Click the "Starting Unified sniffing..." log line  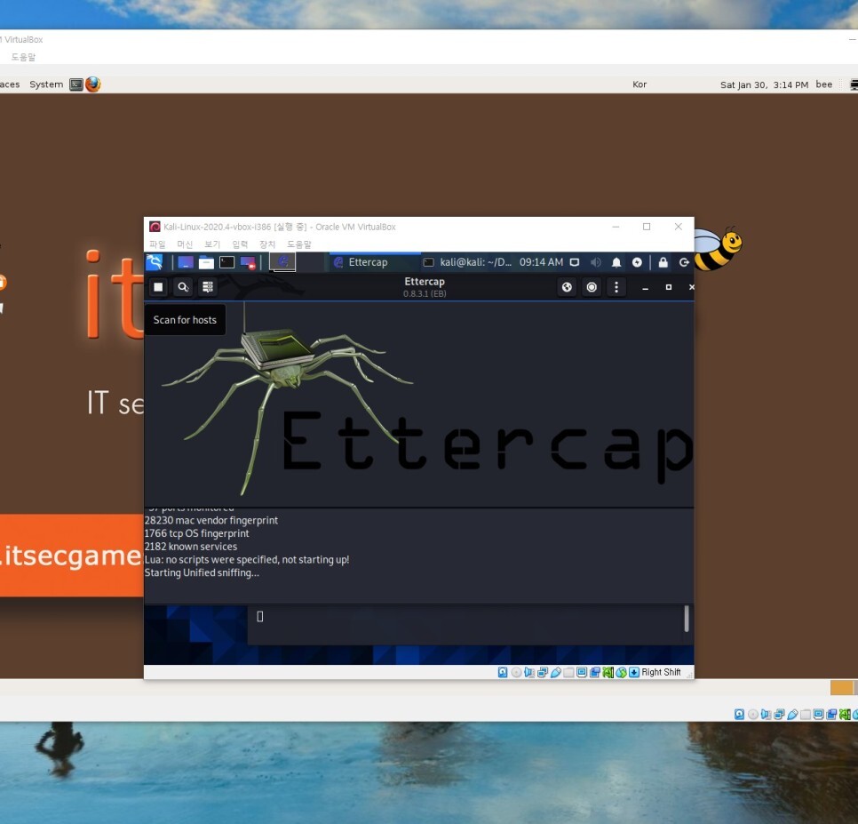202,572
